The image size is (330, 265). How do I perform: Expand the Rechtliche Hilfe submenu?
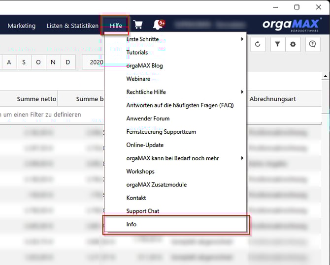point(175,92)
